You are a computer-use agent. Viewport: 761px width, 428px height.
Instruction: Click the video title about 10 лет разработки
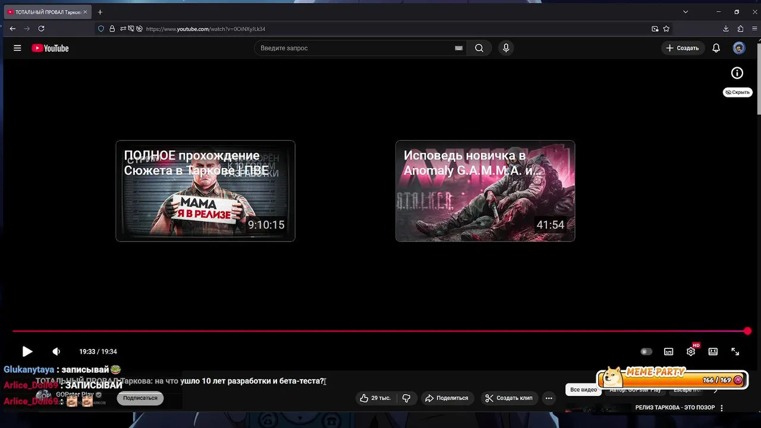point(181,381)
